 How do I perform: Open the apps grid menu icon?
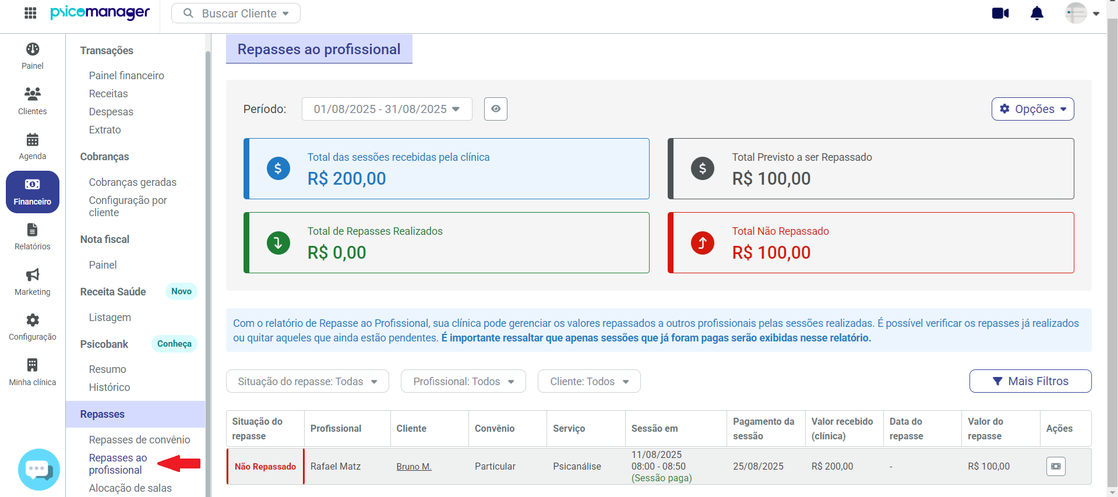[30, 13]
